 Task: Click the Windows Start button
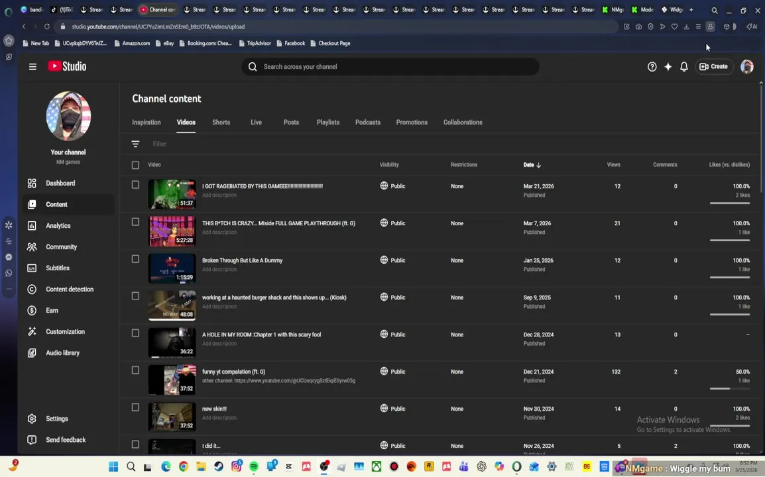click(113, 467)
